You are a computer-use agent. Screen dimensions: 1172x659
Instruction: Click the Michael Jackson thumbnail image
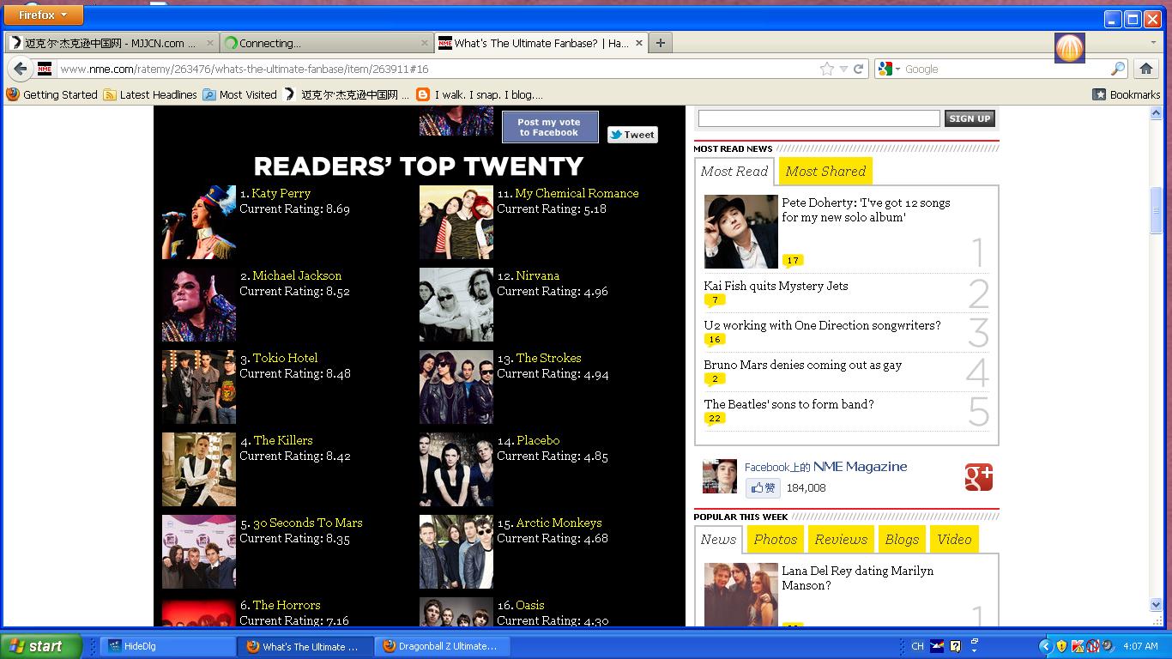point(198,305)
